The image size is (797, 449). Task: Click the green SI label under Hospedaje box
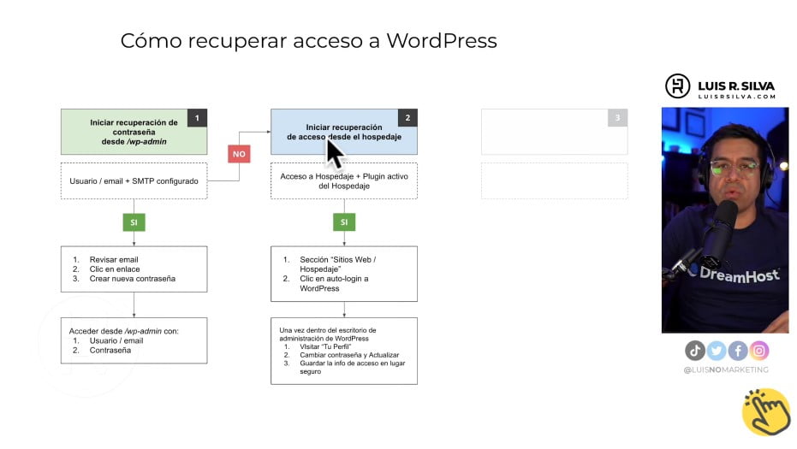(x=344, y=222)
